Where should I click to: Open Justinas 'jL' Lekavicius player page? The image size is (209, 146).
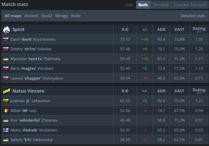point(30,101)
